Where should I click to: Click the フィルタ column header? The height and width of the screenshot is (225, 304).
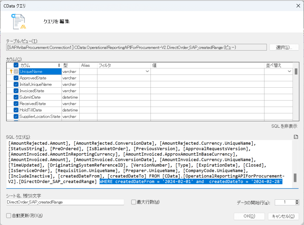(x=124, y=65)
